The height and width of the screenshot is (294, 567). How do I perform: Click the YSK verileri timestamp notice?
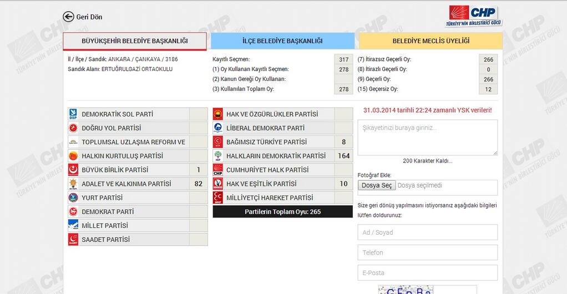427,110
